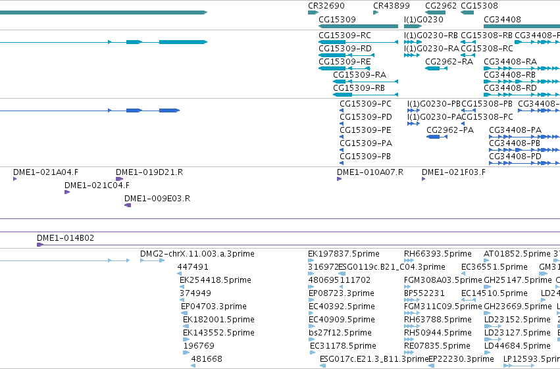Select transcript CG34408-RA
This screenshot has height=369, width=560.
point(522,68)
